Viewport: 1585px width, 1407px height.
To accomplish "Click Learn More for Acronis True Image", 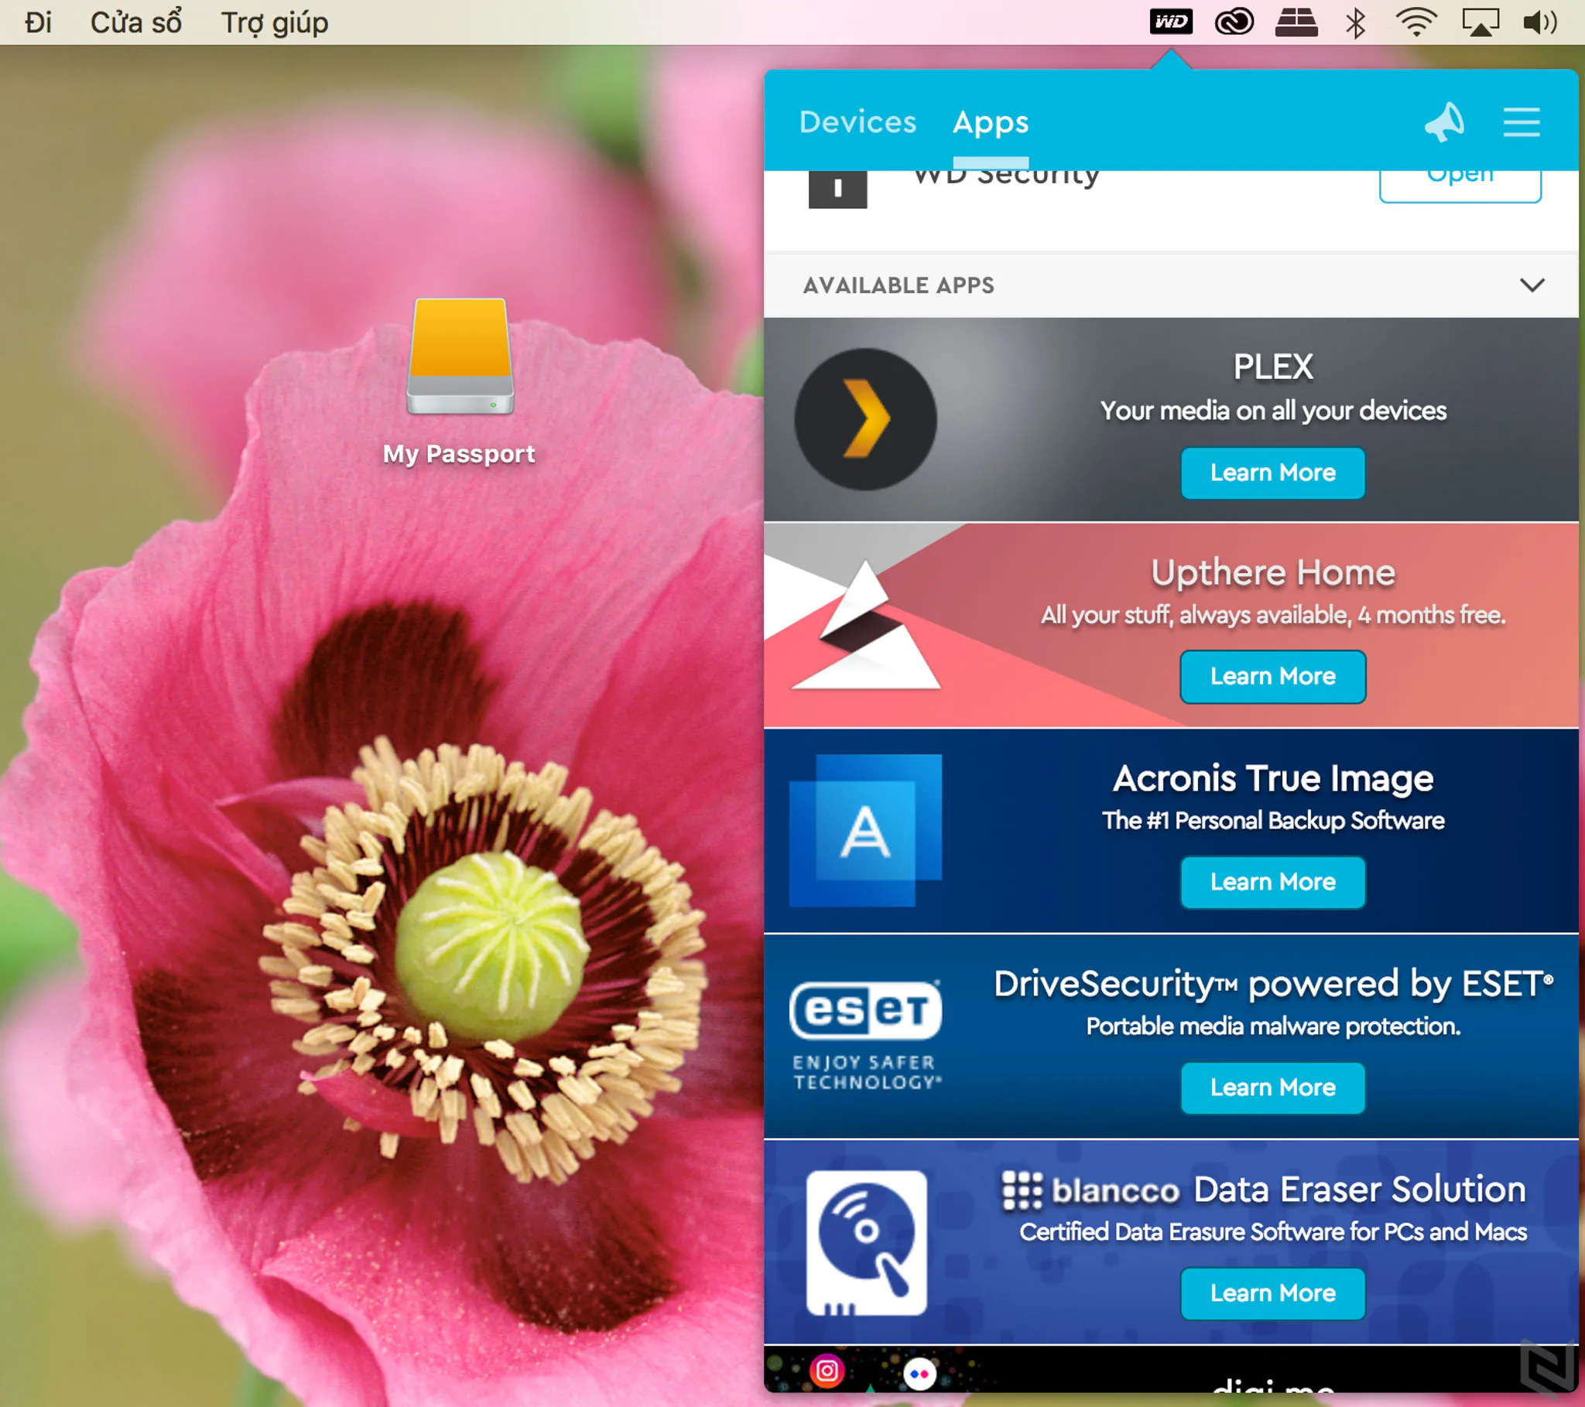I will pyautogui.click(x=1272, y=883).
